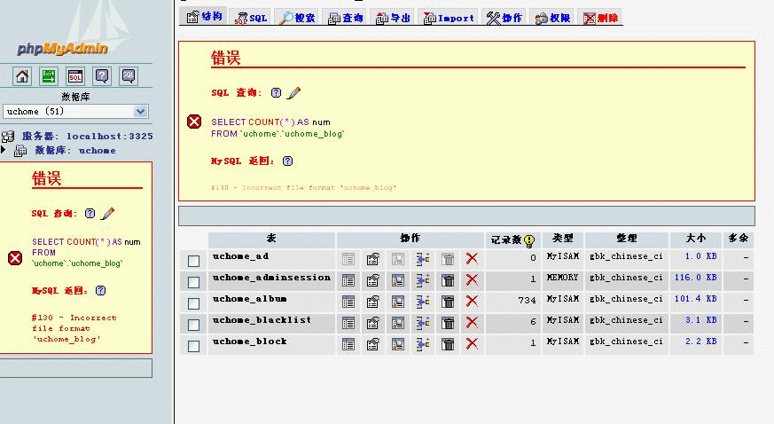
Task: Click the 101.4 KB size link
Action: [x=695, y=299]
